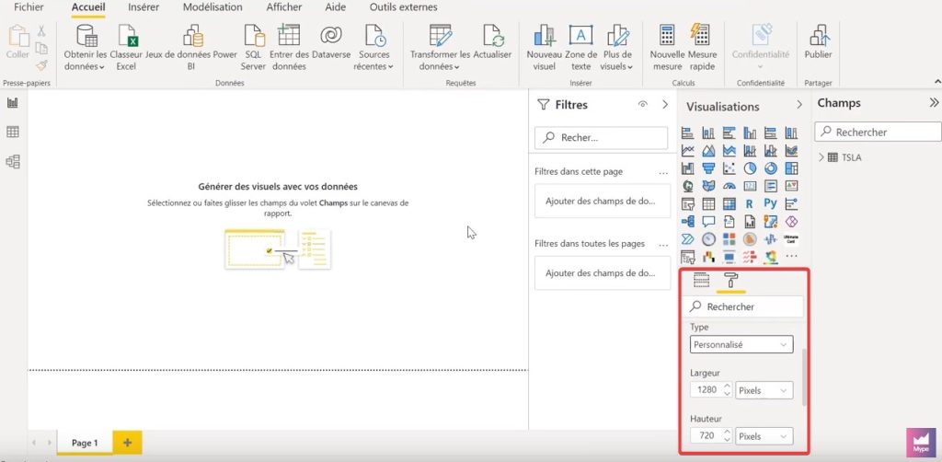The width and height of the screenshot is (942, 462).
Task: Click the Publier button
Action: (818, 42)
